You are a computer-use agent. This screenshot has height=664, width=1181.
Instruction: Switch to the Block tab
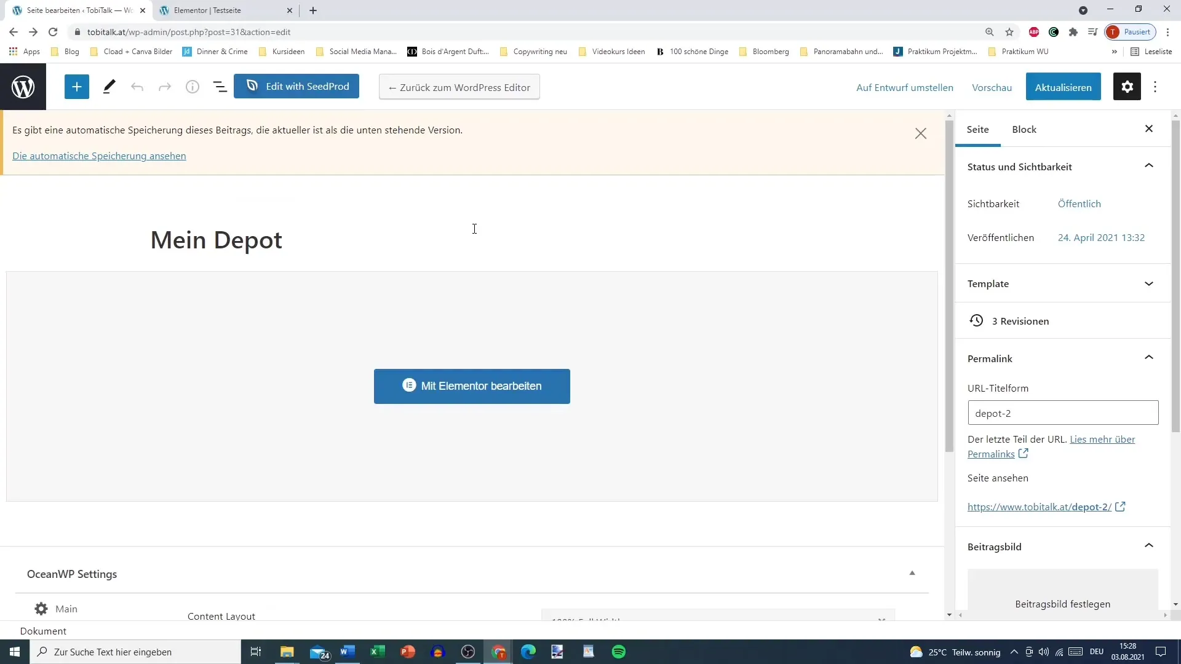coord(1024,129)
